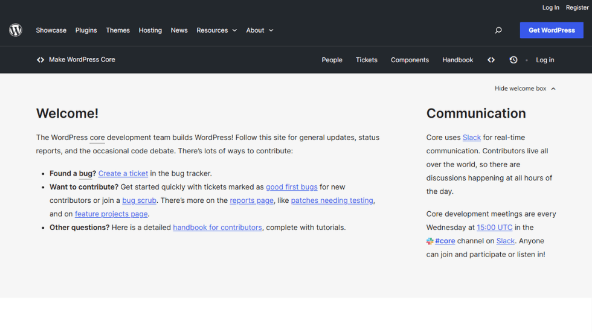Open the bug scrub link
This screenshot has width=592, height=332.
[139, 200]
